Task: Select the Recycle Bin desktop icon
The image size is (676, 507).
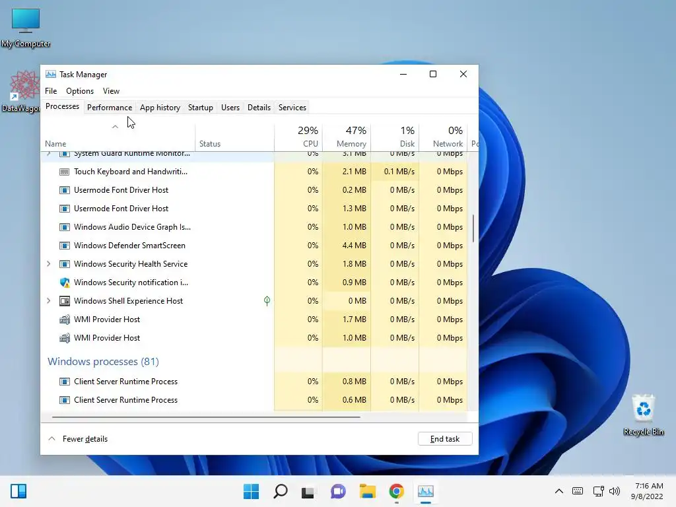Action: pos(643,415)
